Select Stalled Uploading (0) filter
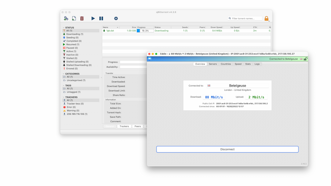 [77, 62]
